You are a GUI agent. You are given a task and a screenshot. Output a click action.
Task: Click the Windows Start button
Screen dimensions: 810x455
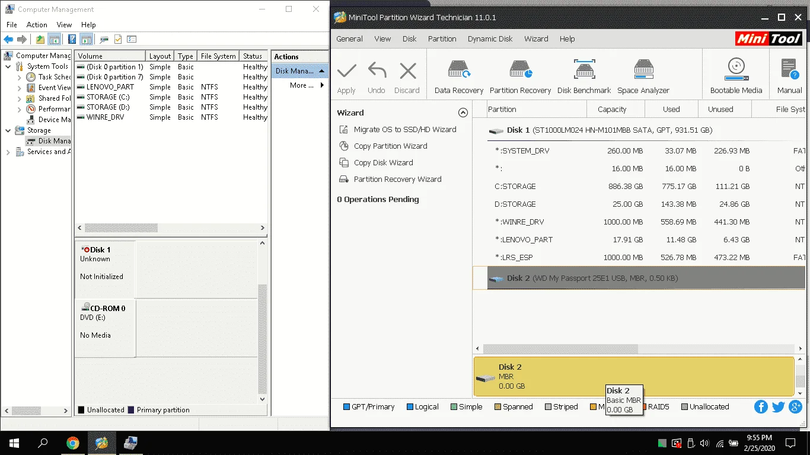click(x=14, y=443)
